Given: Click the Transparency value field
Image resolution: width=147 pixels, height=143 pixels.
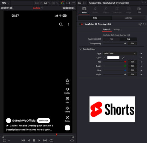Looking at the screenshot, I should (132, 43).
